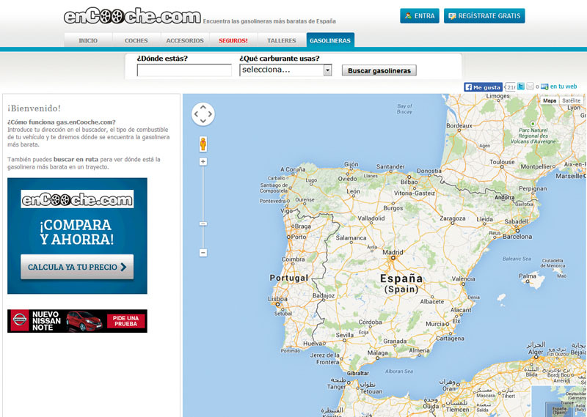The width and height of the screenshot is (587, 417).
Task: Click the map pan control compass
Action: point(203,114)
